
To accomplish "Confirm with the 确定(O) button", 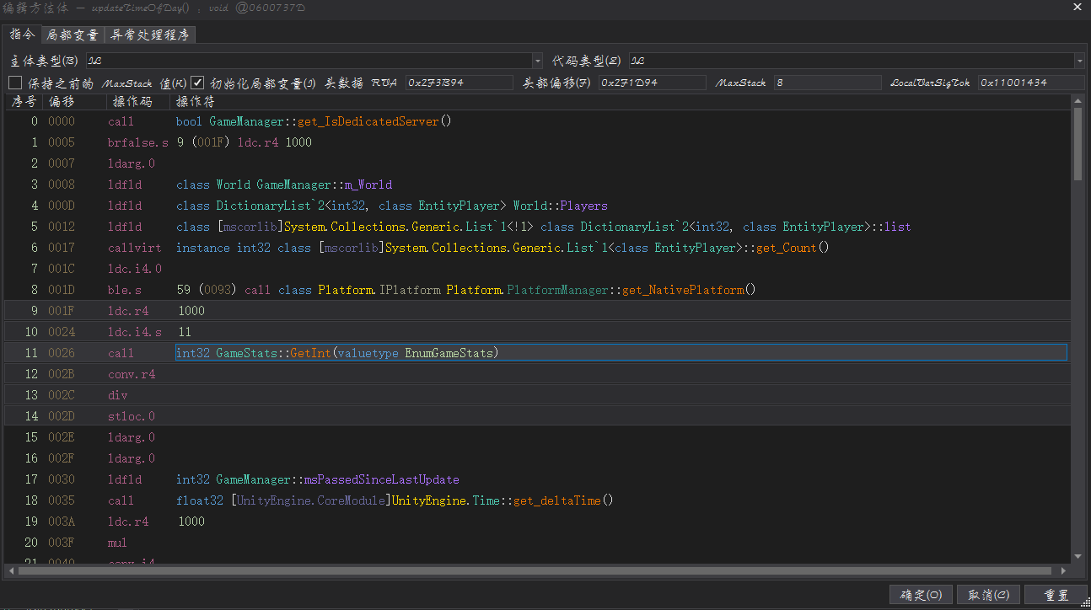I will [921, 595].
